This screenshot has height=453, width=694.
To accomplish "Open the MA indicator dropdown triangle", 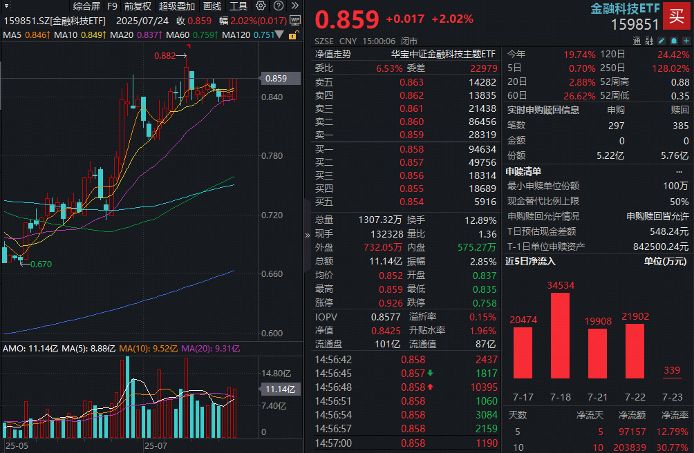I will [279, 35].
